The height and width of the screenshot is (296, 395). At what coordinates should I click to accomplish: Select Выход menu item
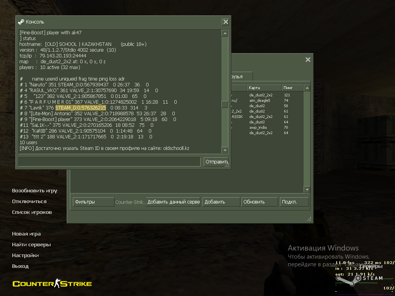pos(20,266)
